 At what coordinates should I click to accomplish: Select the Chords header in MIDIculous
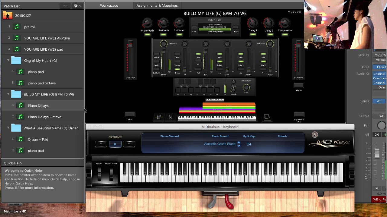point(282,136)
